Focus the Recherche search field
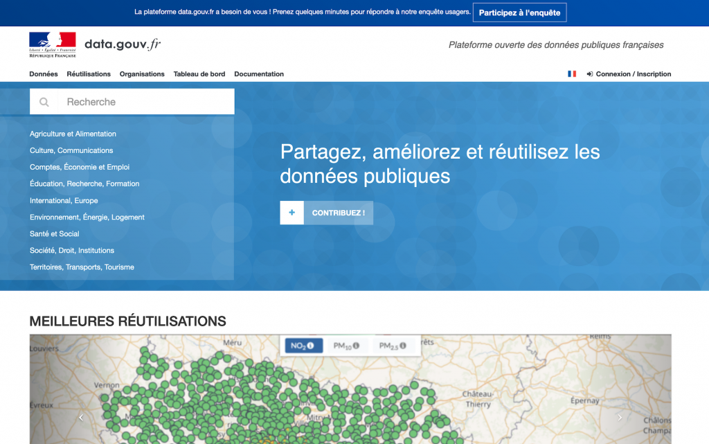This screenshot has height=444, width=709. click(x=145, y=102)
